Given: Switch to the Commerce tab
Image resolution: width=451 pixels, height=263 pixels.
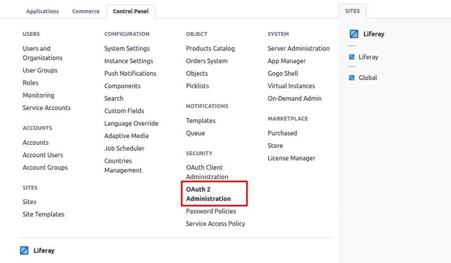Looking at the screenshot, I should [x=86, y=11].
